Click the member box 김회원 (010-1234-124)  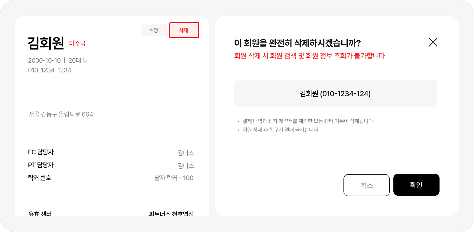[x=335, y=94]
